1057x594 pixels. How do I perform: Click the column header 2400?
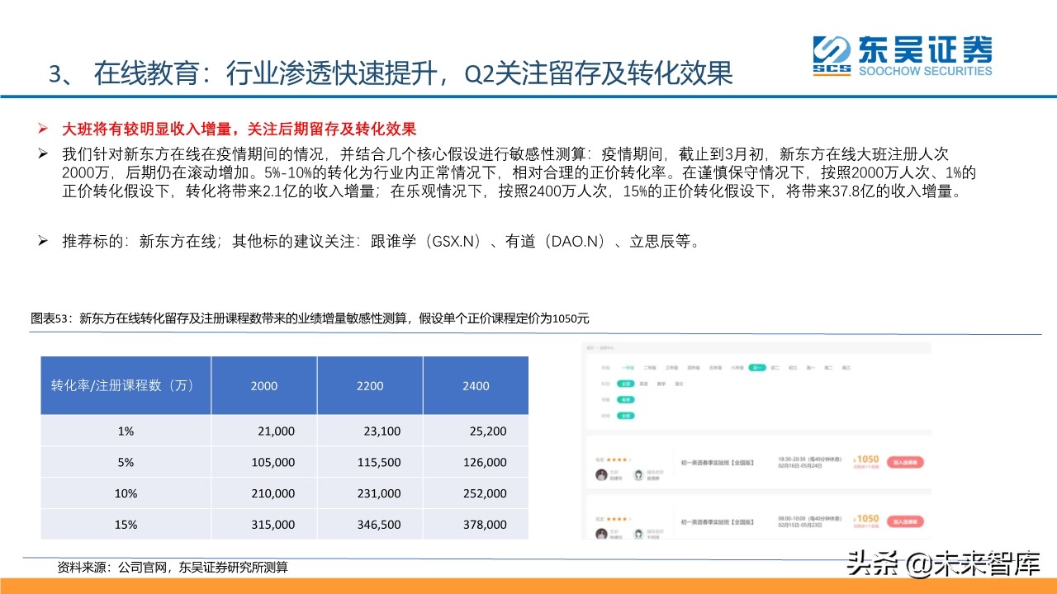coord(476,385)
